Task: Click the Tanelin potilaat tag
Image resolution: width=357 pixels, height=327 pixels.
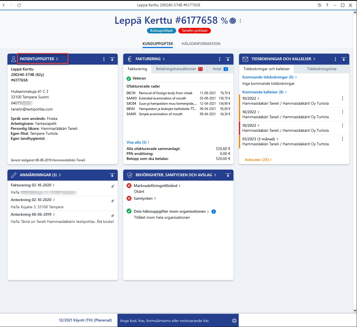Action: [195, 31]
